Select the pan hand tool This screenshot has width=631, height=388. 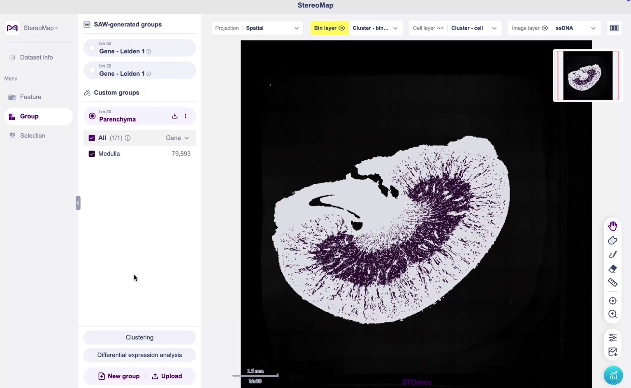click(x=612, y=226)
